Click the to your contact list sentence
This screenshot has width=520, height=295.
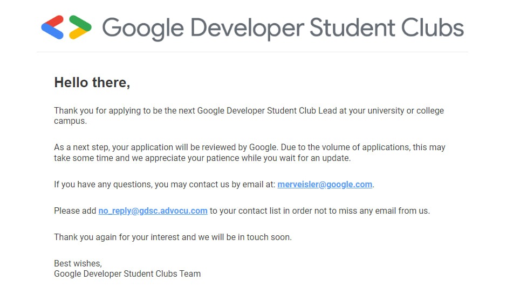(320, 211)
